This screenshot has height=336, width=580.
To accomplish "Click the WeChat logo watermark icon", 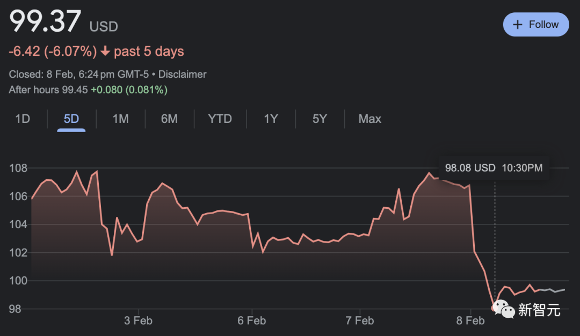I will click(x=503, y=309).
